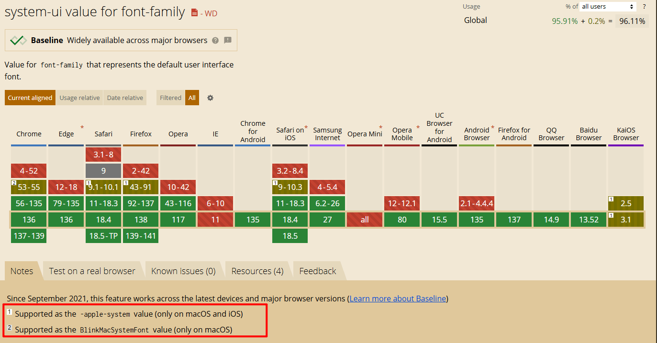This screenshot has height=343, width=657.
Task: Click the Edge 79-135 version cell
Action: click(x=66, y=203)
